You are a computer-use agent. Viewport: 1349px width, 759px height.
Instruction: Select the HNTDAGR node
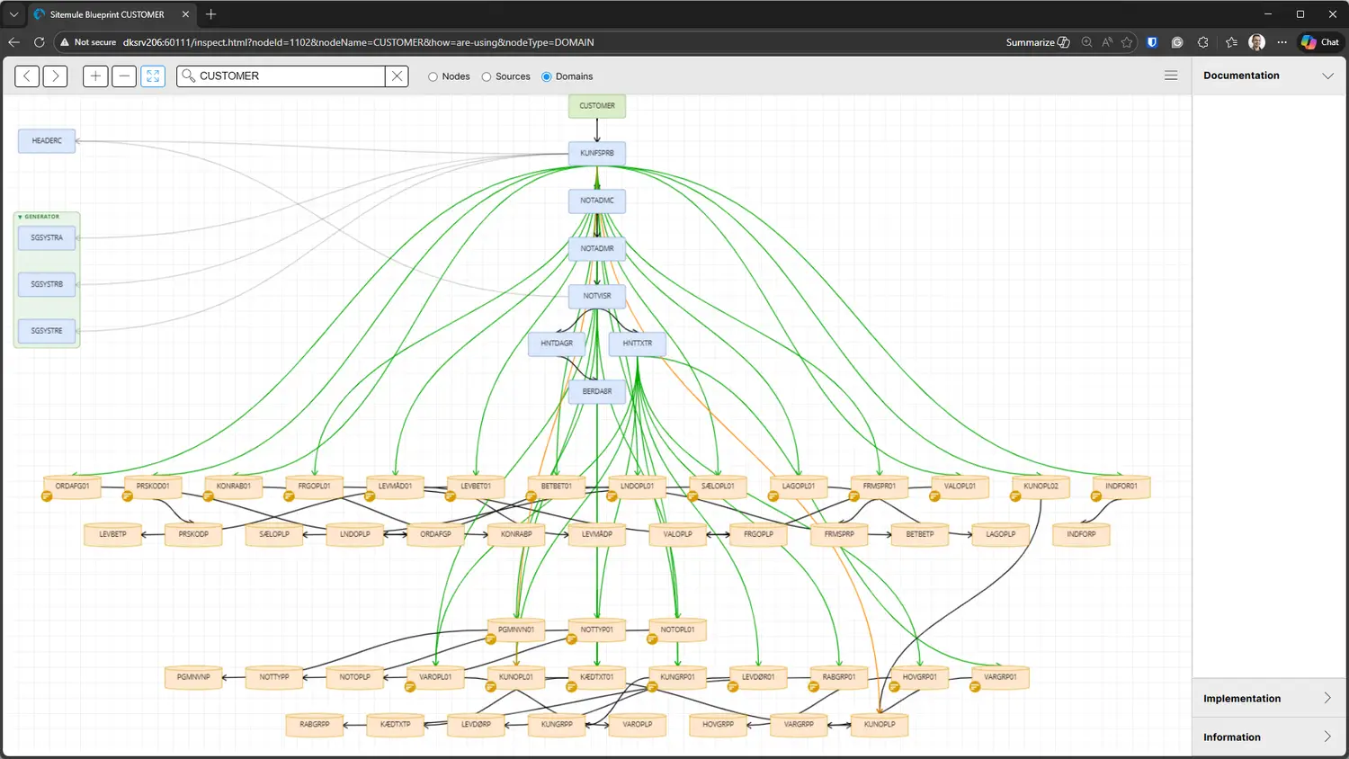click(557, 344)
